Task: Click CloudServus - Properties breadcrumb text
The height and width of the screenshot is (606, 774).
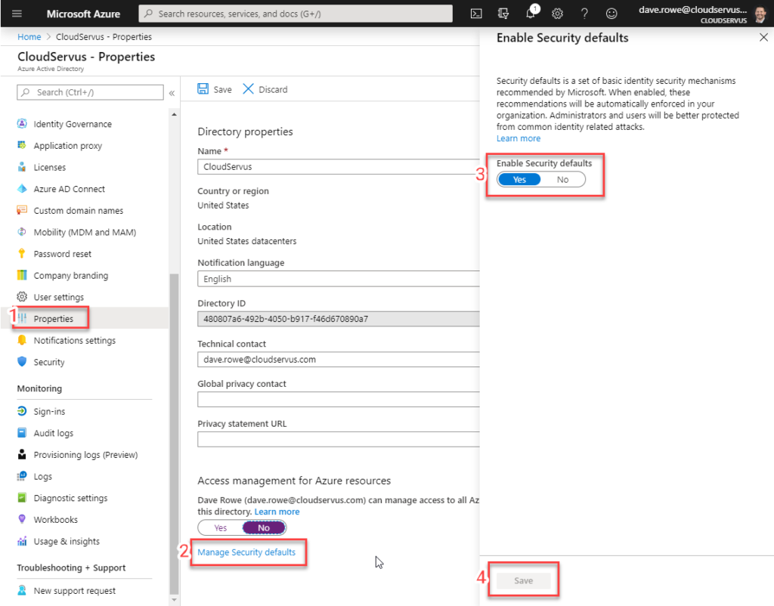Action: (104, 37)
